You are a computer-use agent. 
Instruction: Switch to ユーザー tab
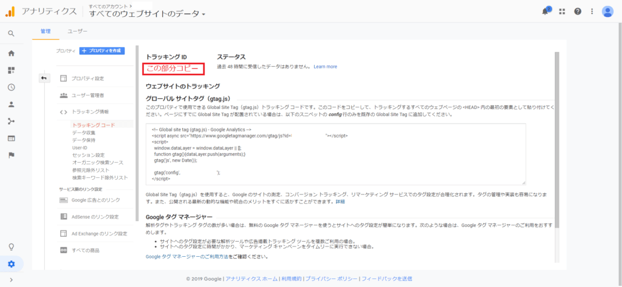(x=77, y=31)
